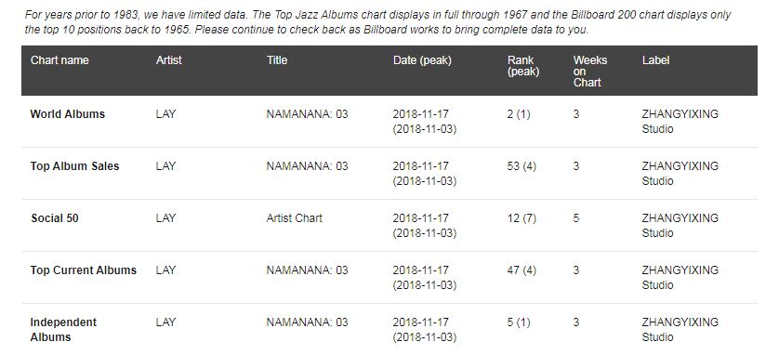The height and width of the screenshot is (355, 779).
Task: Click the 53 (4) rank cell
Action: (522, 166)
